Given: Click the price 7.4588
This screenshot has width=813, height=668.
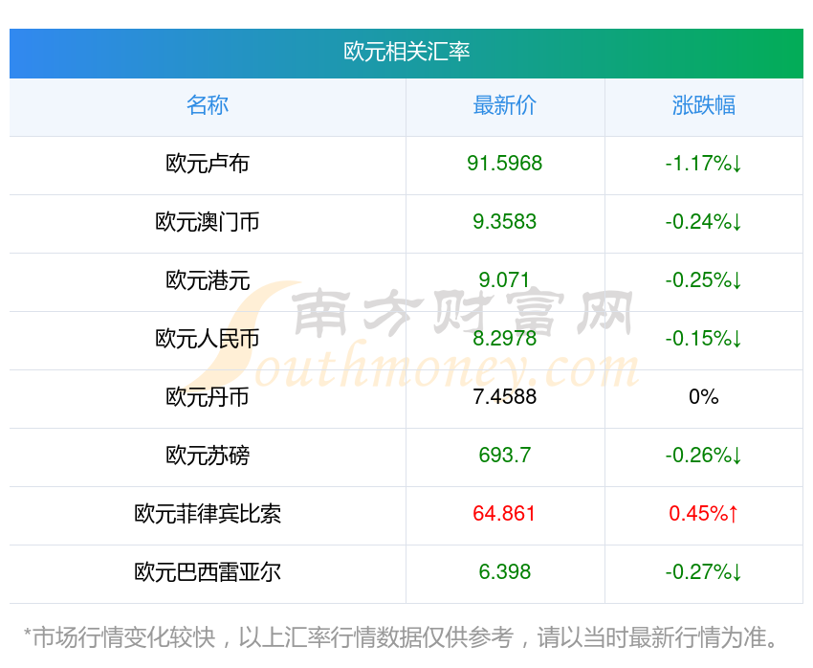Looking at the screenshot, I should [504, 397].
